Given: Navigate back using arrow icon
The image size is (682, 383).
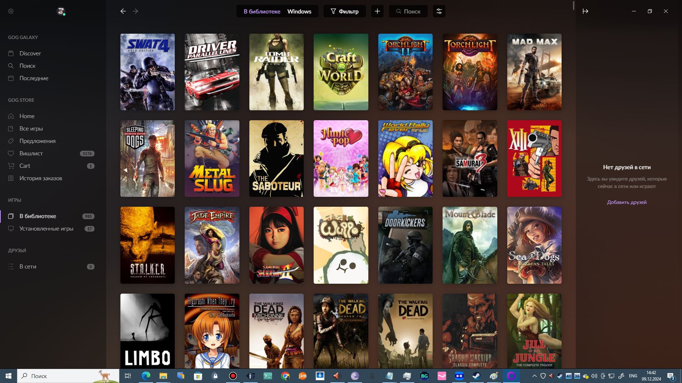Looking at the screenshot, I should pyautogui.click(x=123, y=11).
